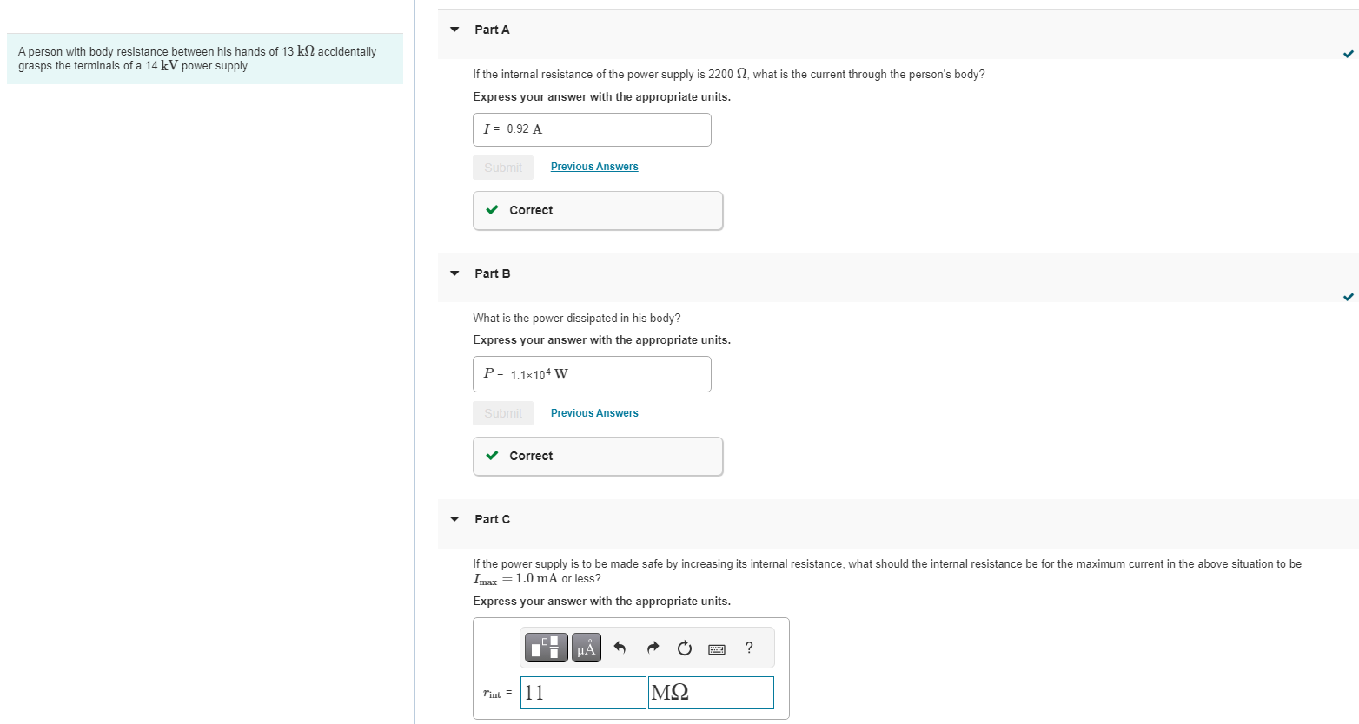Image resolution: width=1359 pixels, height=724 pixels.
Task: Click Part A completed checkmark
Action: tap(1348, 54)
